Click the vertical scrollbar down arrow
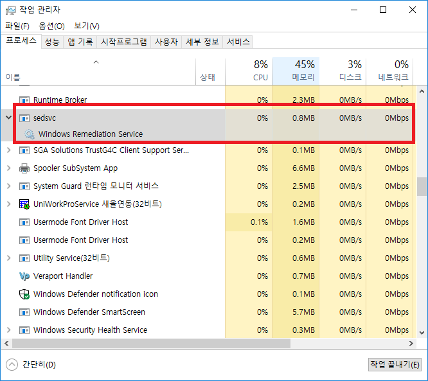 [422, 333]
